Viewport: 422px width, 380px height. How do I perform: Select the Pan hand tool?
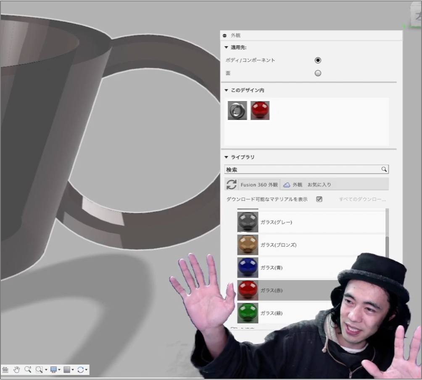pos(17,370)
